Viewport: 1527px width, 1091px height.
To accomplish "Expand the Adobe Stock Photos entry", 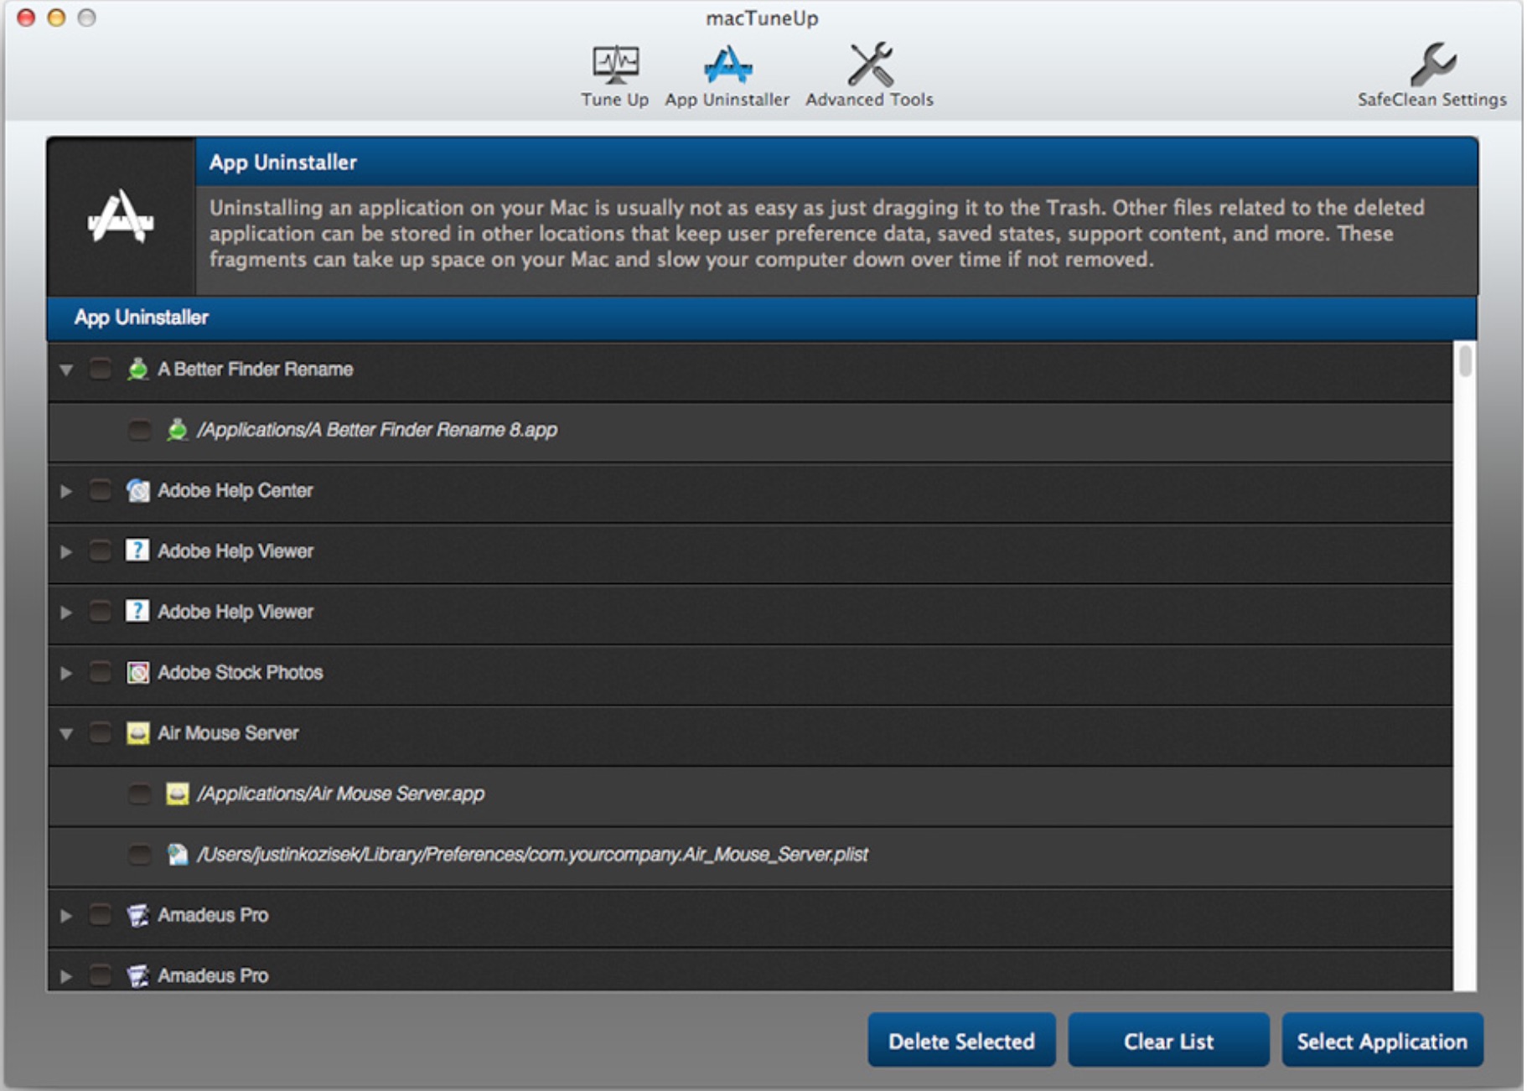I will click(x=66, y=673).
